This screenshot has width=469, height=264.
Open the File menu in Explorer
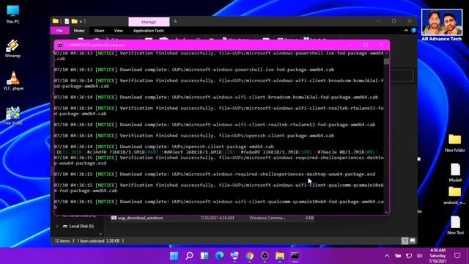click(x=59, y=31)
